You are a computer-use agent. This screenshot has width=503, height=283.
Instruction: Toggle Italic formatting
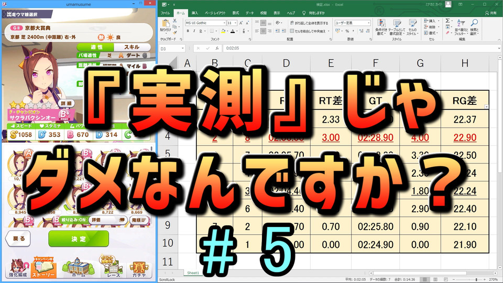194,31
